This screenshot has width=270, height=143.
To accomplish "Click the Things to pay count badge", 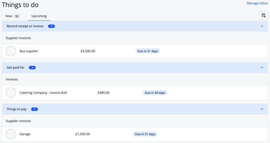I will [x=34, y=109].
